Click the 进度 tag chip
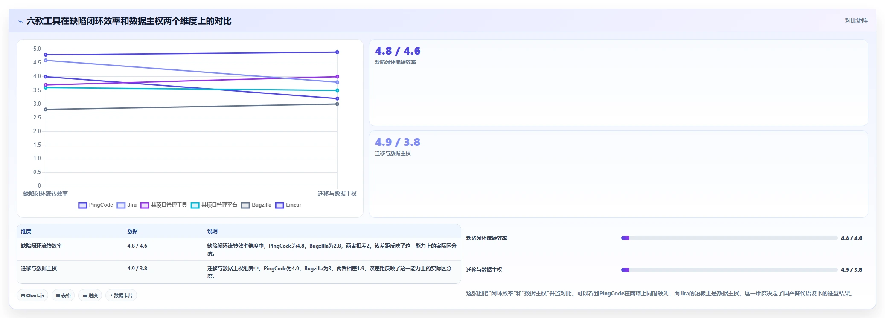The image size is (885, 318). pyautogui.click(x=90, y=295)
